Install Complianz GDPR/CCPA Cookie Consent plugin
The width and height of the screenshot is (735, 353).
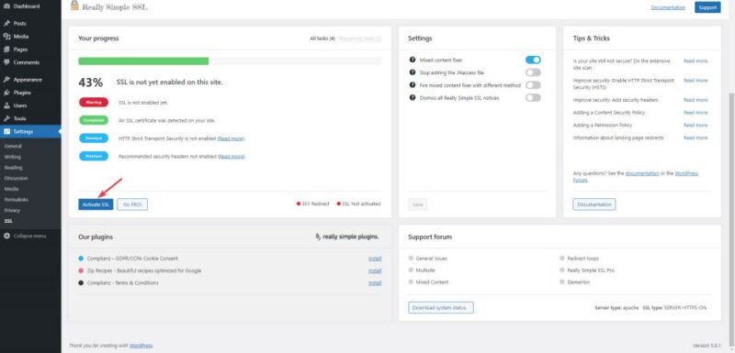point(375,259)
